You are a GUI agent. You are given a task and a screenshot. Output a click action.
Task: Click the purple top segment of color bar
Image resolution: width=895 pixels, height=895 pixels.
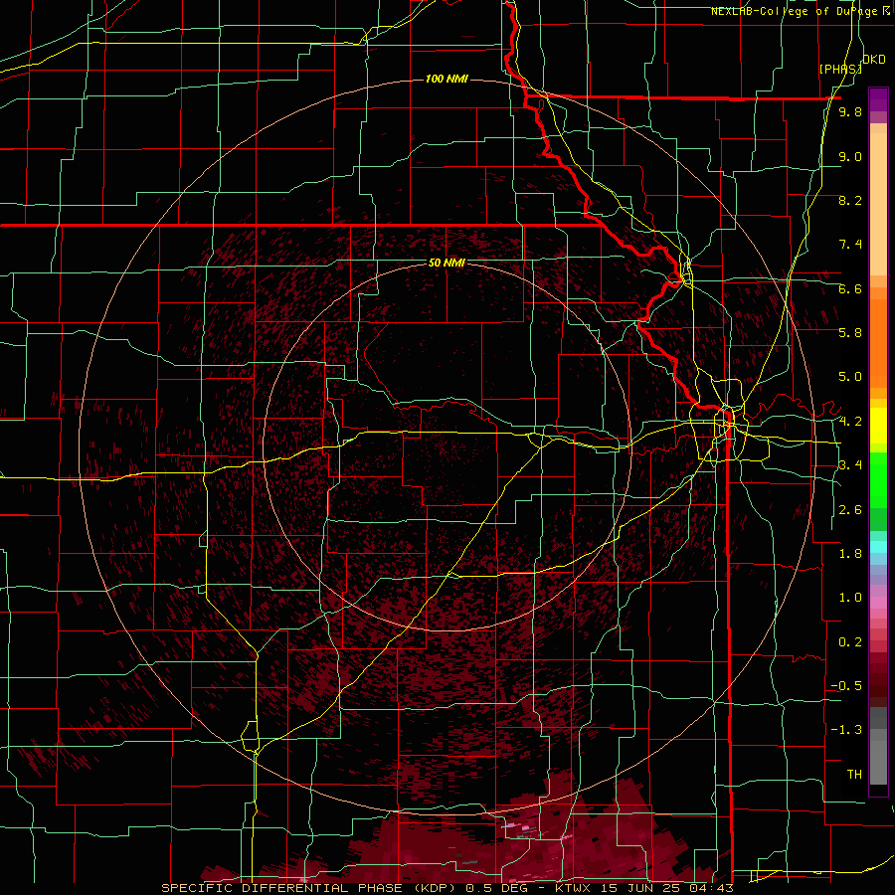tap(878, 99)
